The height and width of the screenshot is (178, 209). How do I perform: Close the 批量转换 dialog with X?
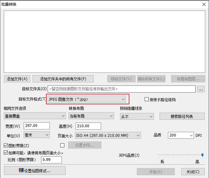pyautogui.click(x=204, y=5)
